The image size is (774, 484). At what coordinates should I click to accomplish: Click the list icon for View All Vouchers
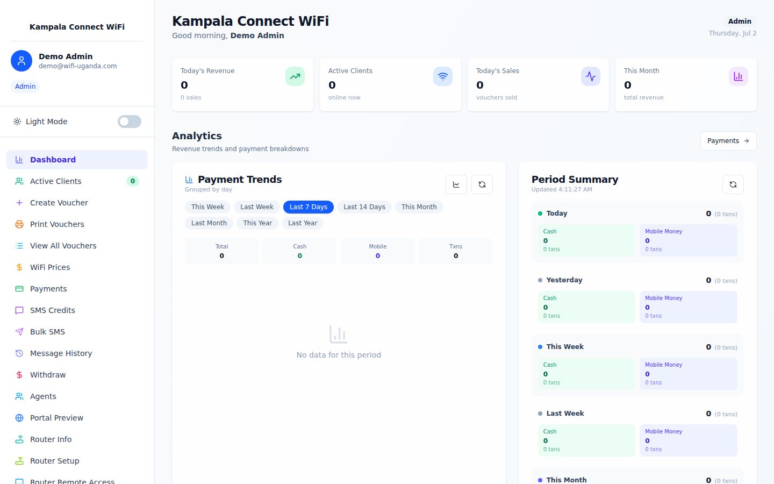pyautogui.click(x=19, y=246)
